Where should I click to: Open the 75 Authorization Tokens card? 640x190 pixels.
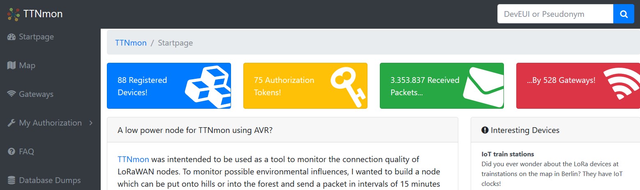(x=305, y=86)
